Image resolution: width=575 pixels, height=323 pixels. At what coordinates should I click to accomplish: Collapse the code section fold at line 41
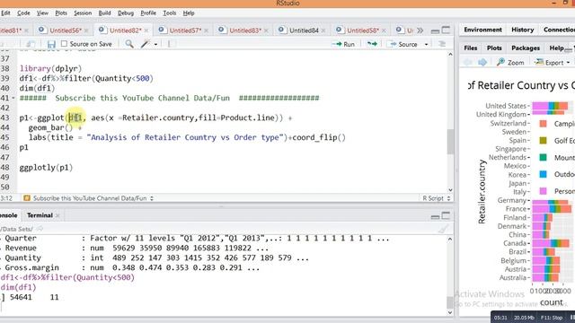click(13, 98)
